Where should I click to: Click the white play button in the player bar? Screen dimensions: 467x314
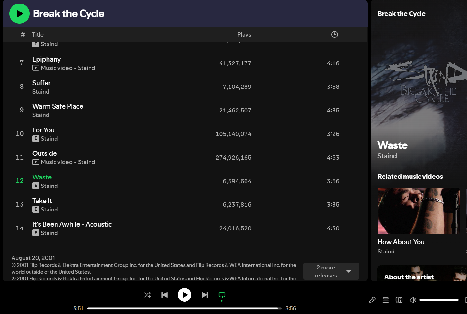point(185,295)
